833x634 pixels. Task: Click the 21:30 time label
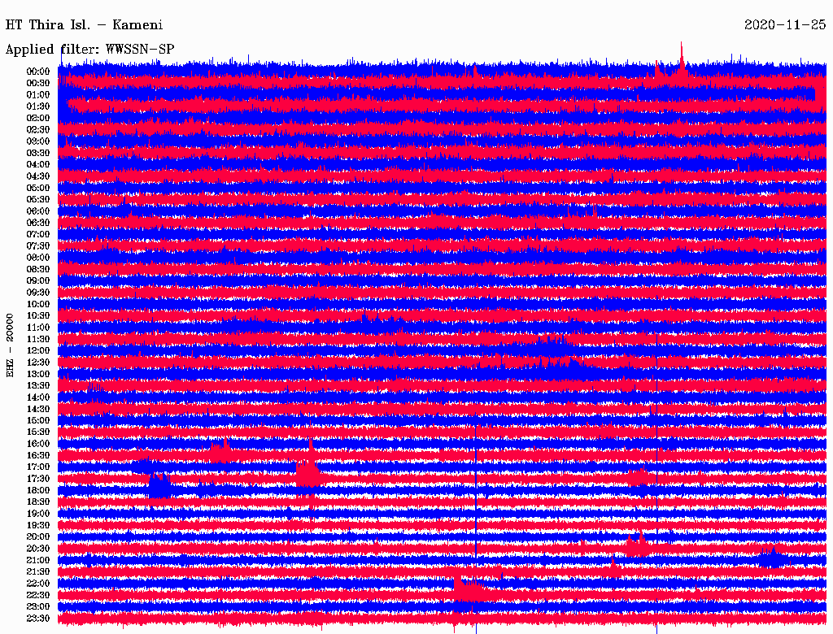coord(38,571)
